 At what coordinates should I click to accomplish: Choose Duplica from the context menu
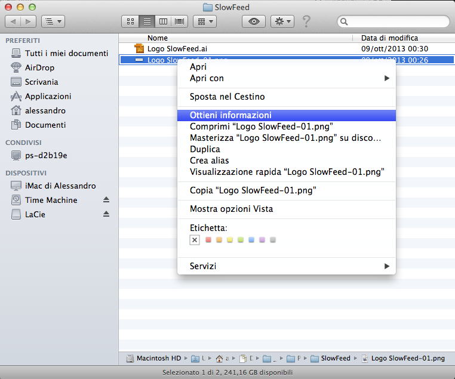(287, 149)
